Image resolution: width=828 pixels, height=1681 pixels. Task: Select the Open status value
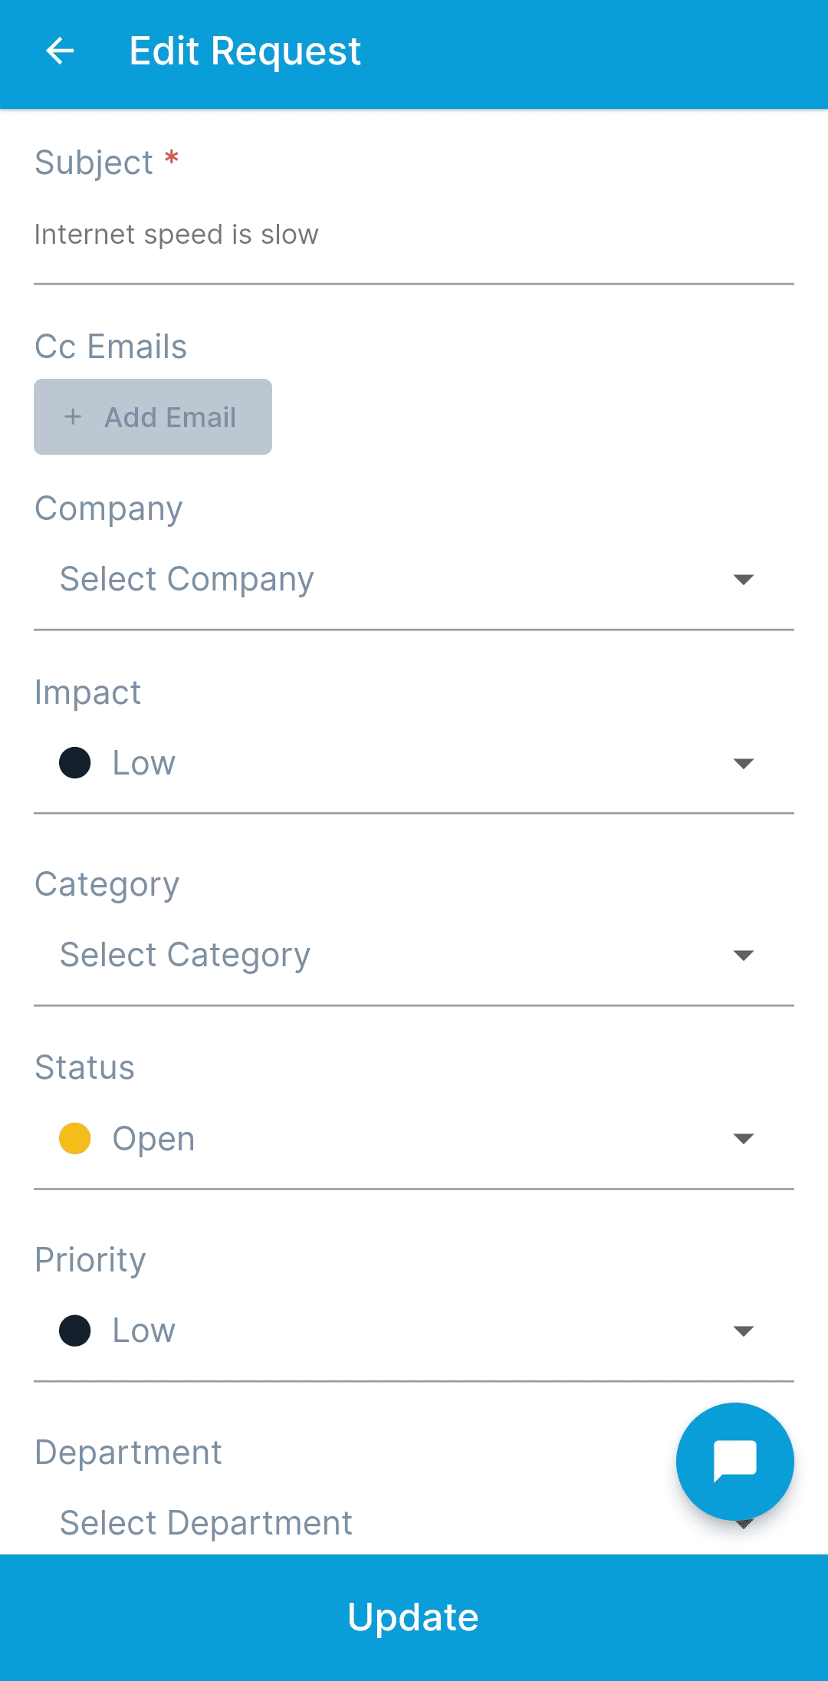pos(153,1139)
